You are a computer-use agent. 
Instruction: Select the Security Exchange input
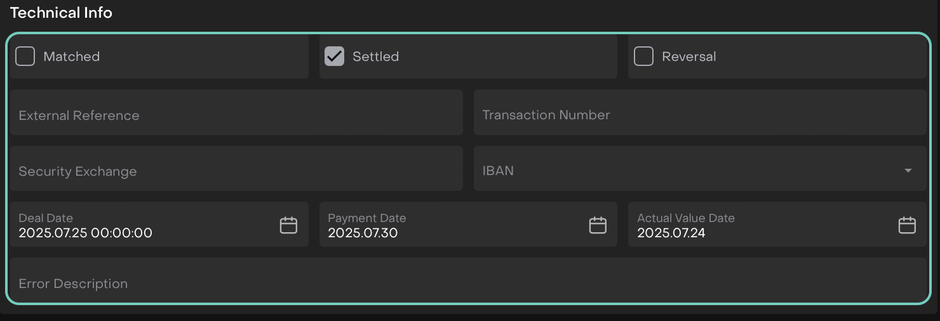(236, 171)
